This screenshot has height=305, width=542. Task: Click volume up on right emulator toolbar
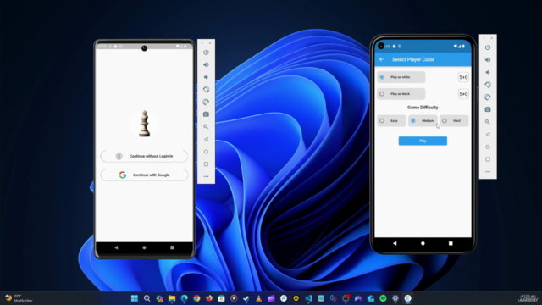pos(488,60)
